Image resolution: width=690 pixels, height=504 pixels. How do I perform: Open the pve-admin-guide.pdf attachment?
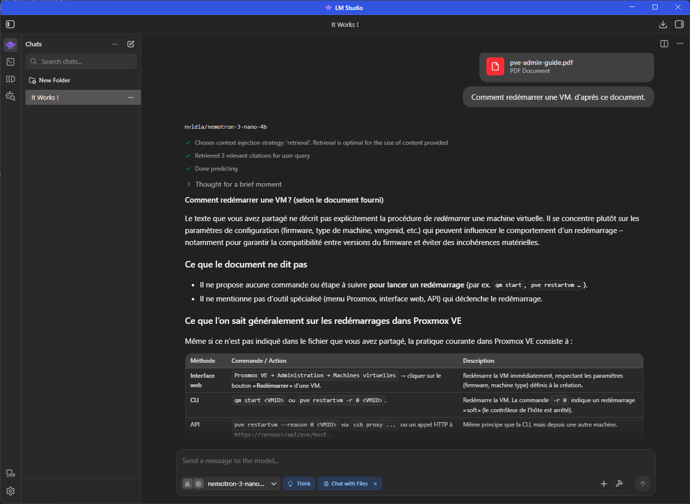tap(567, 66)
